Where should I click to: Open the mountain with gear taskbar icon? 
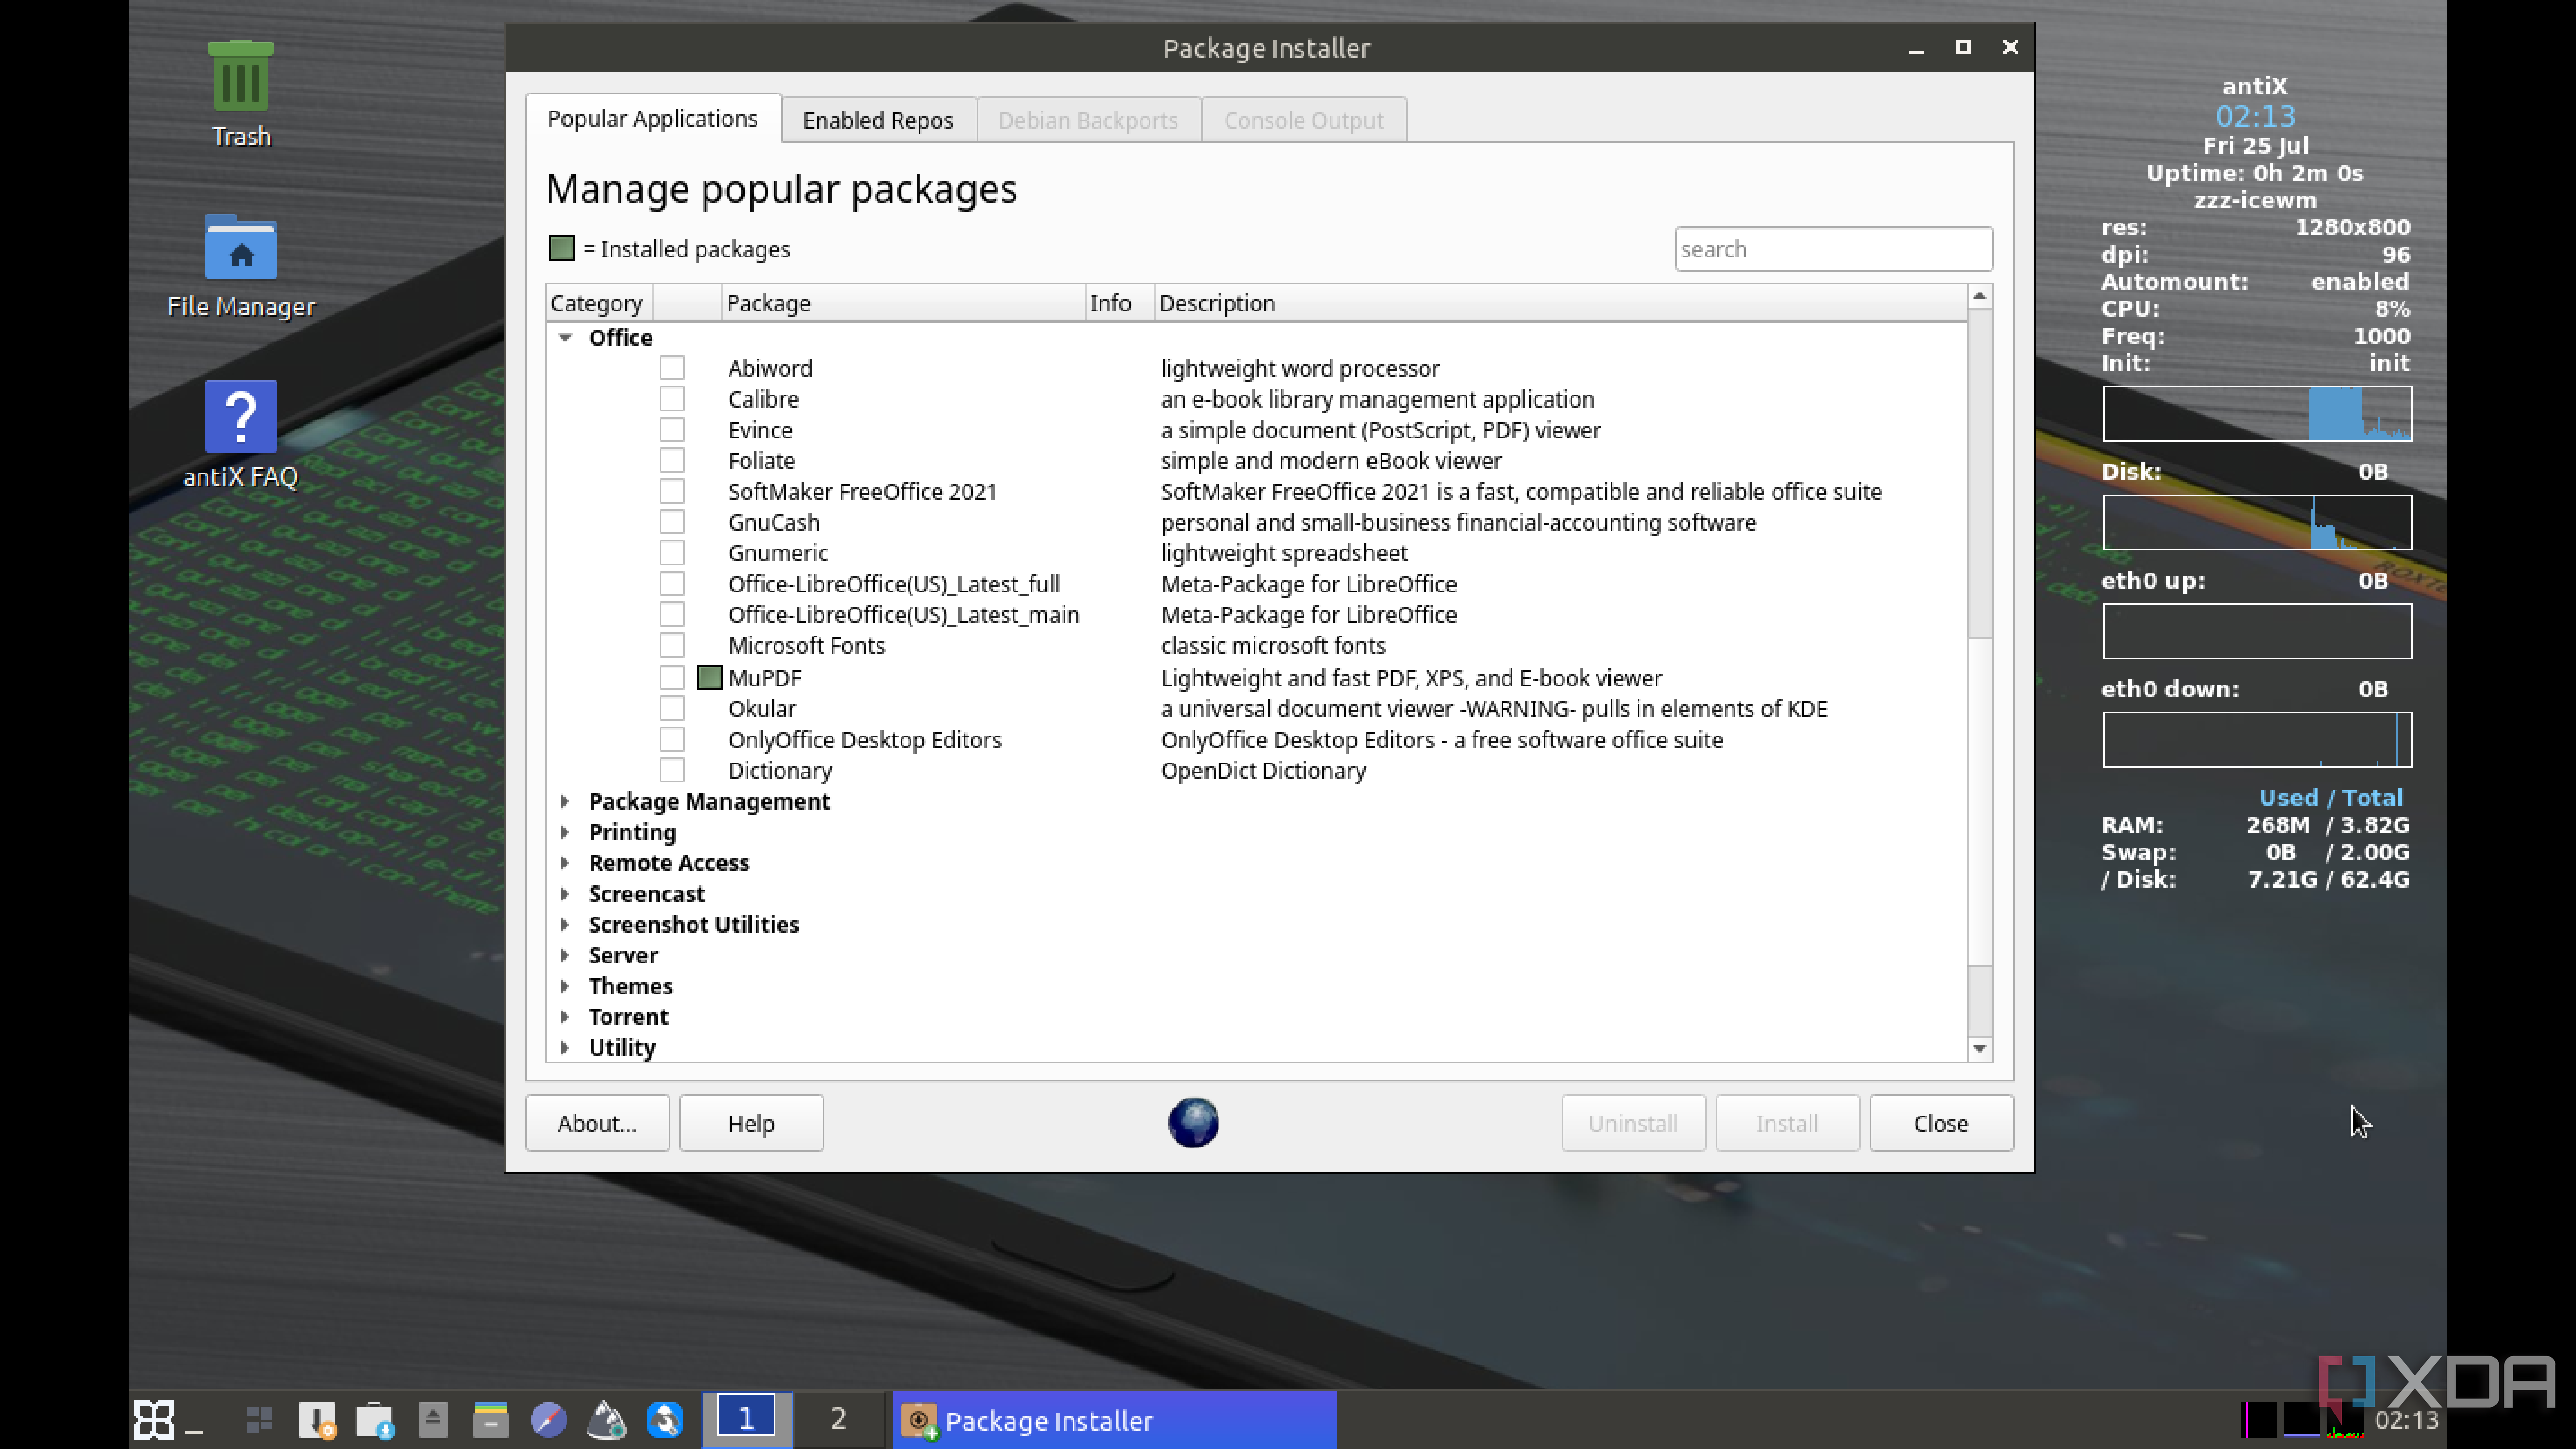pos(606,1419)
